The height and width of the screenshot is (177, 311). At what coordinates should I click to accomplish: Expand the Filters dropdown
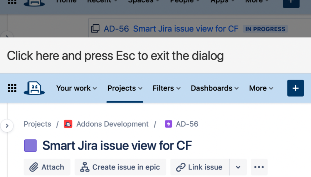pyautogui.click(x=166, y=88)
